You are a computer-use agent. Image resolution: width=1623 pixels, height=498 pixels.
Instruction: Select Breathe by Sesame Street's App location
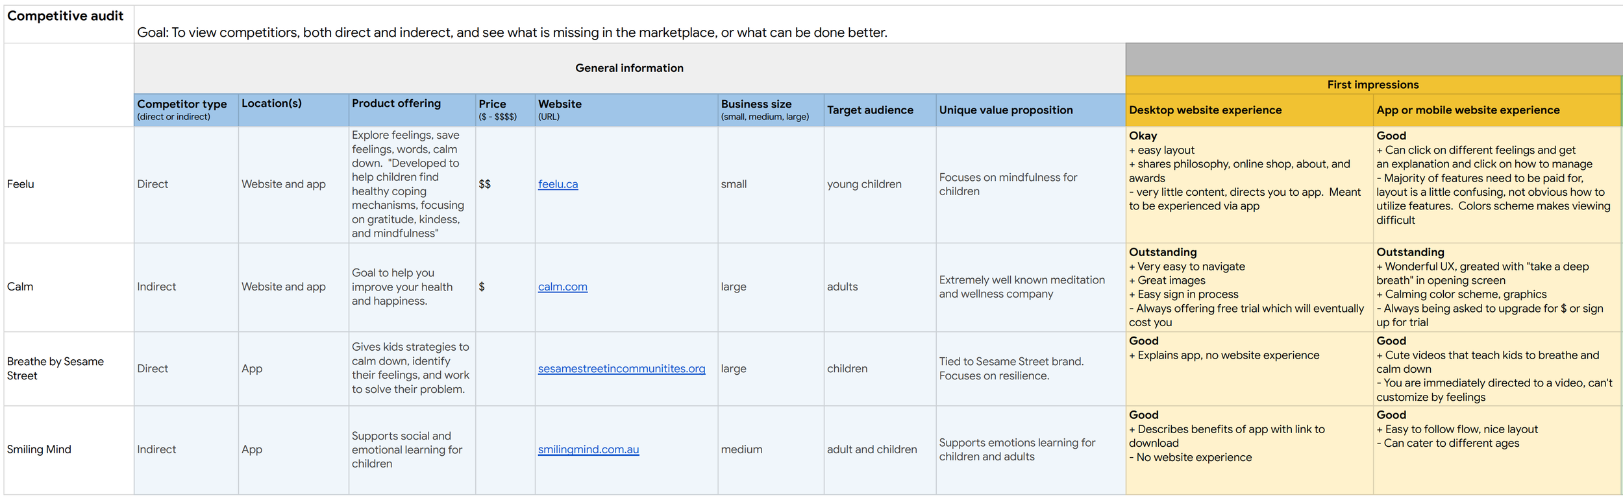tap(293, 369)
